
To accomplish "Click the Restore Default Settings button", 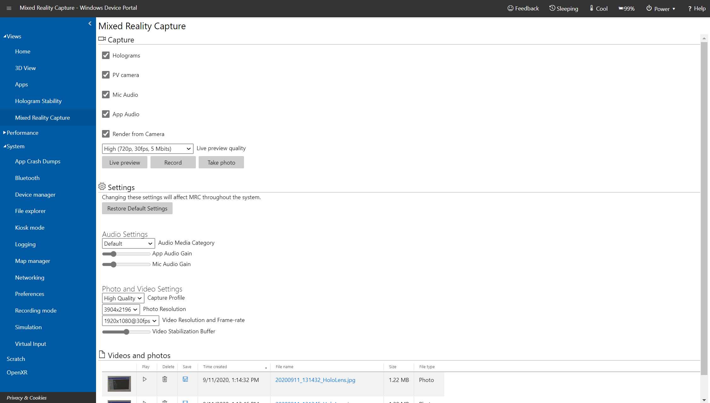I will coord(137,208).
